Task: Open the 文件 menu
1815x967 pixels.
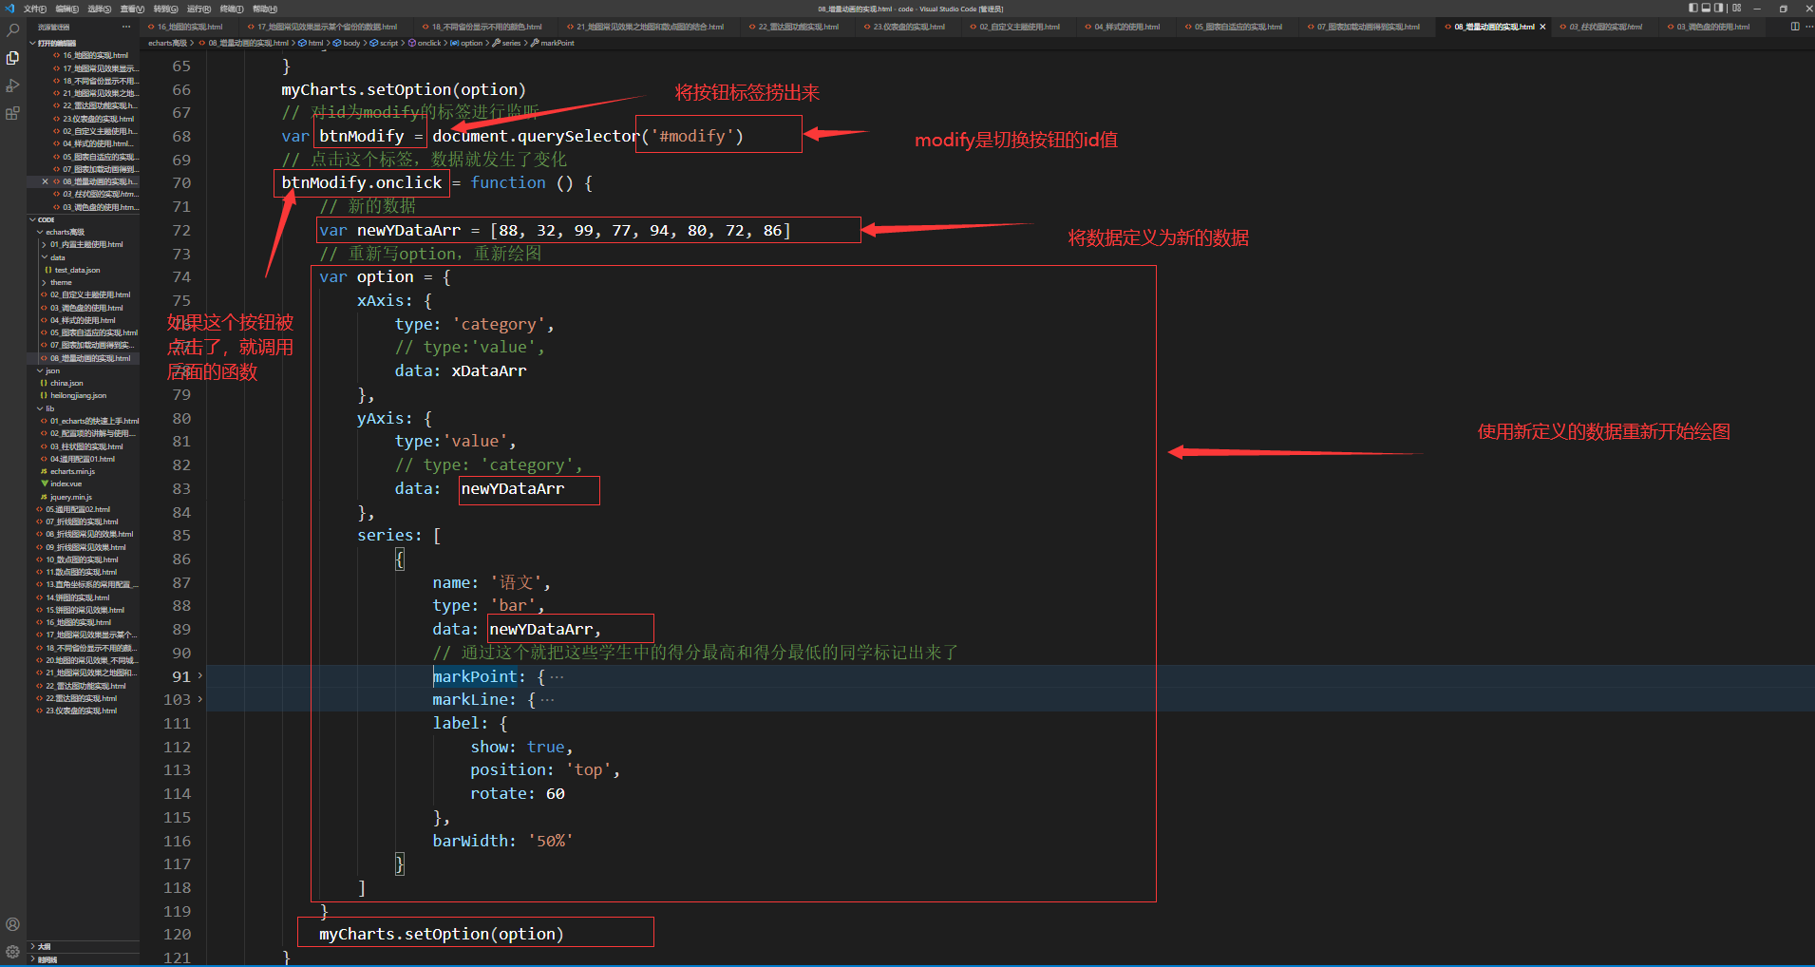Action: click(35, 9)
